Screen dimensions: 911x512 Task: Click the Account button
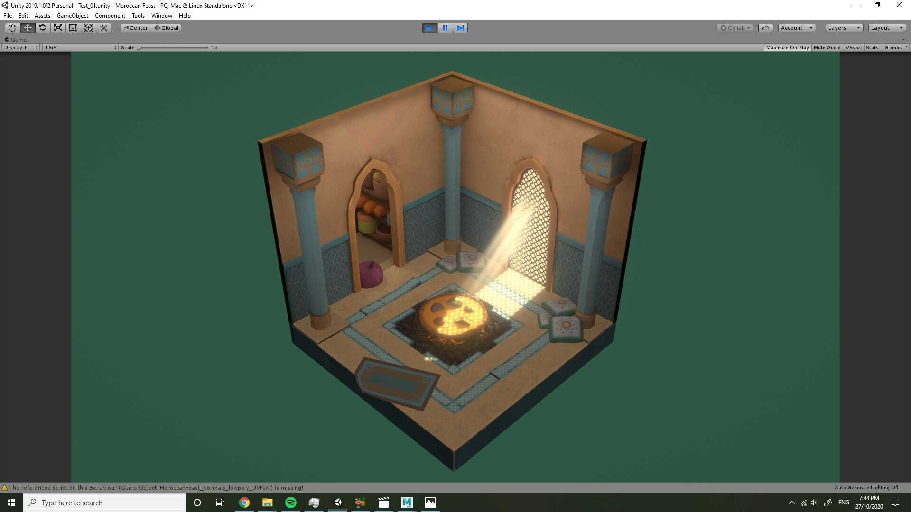click(x=796, y=27)
